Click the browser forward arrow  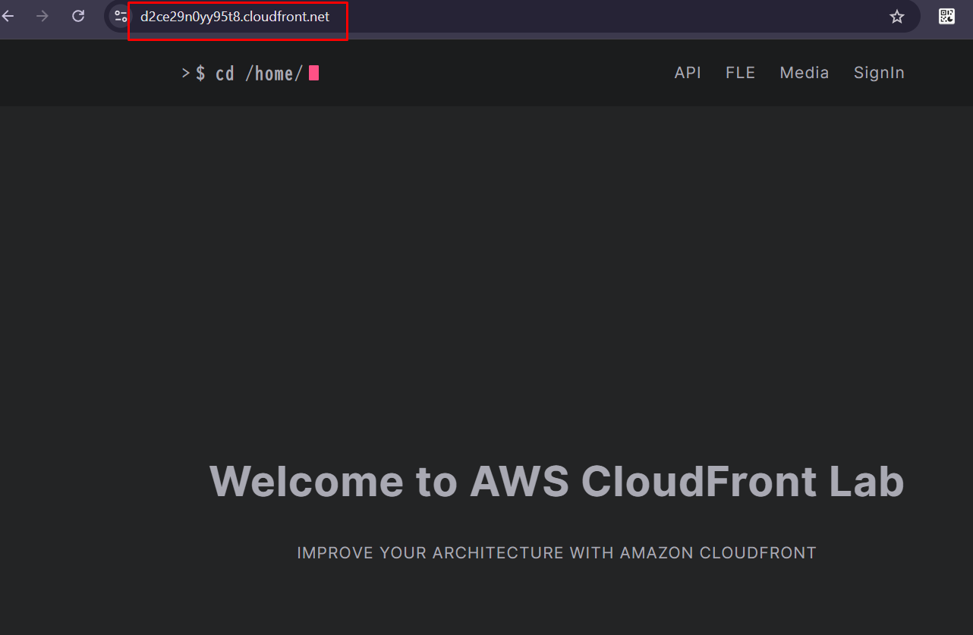pos(43,16)
